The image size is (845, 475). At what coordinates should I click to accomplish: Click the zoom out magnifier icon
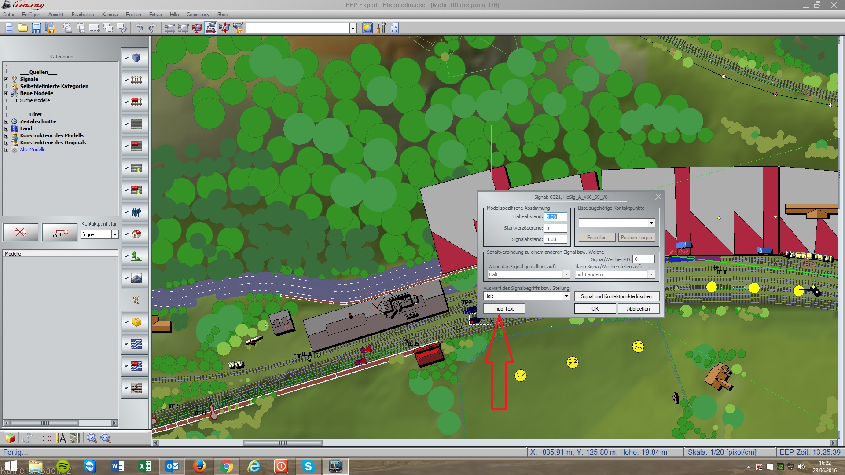(x=106, y=438)
